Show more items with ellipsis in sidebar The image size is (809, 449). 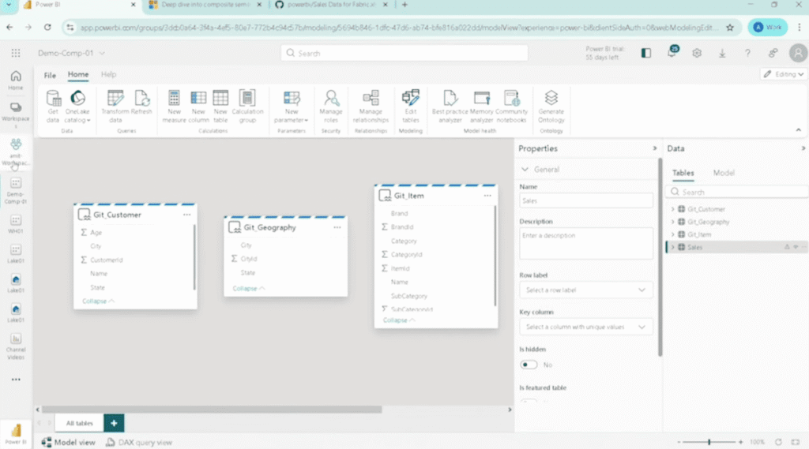16,380
